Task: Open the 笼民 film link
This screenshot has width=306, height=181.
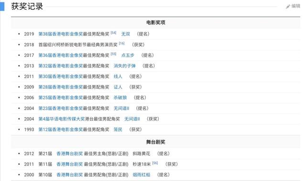Action: click(118, 129)
